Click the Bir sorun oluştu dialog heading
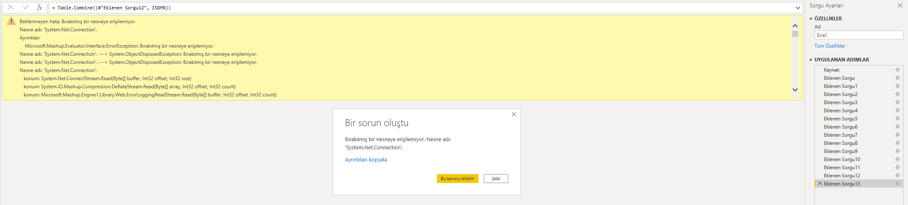The image size is (908, 205). [x=377, y=123]
